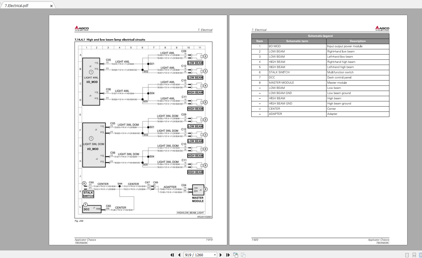The height and width of the screenshot is (258, 422).
Task: Click page number "7-920" in the footer
Action: click(255, 240)
